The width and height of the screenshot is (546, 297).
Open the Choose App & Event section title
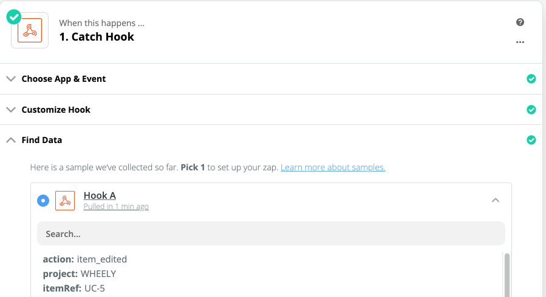tap(64, 79)
